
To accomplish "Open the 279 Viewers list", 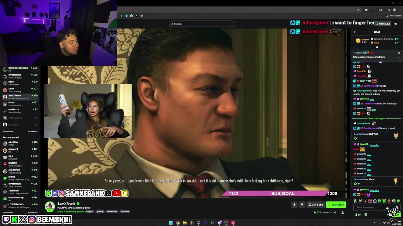I will (x=322, y=213).
